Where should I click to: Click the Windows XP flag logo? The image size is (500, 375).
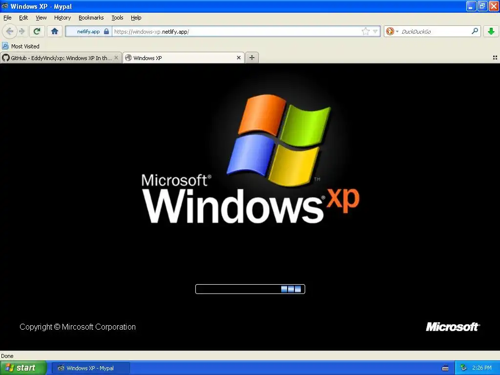(x=279, y=140)
